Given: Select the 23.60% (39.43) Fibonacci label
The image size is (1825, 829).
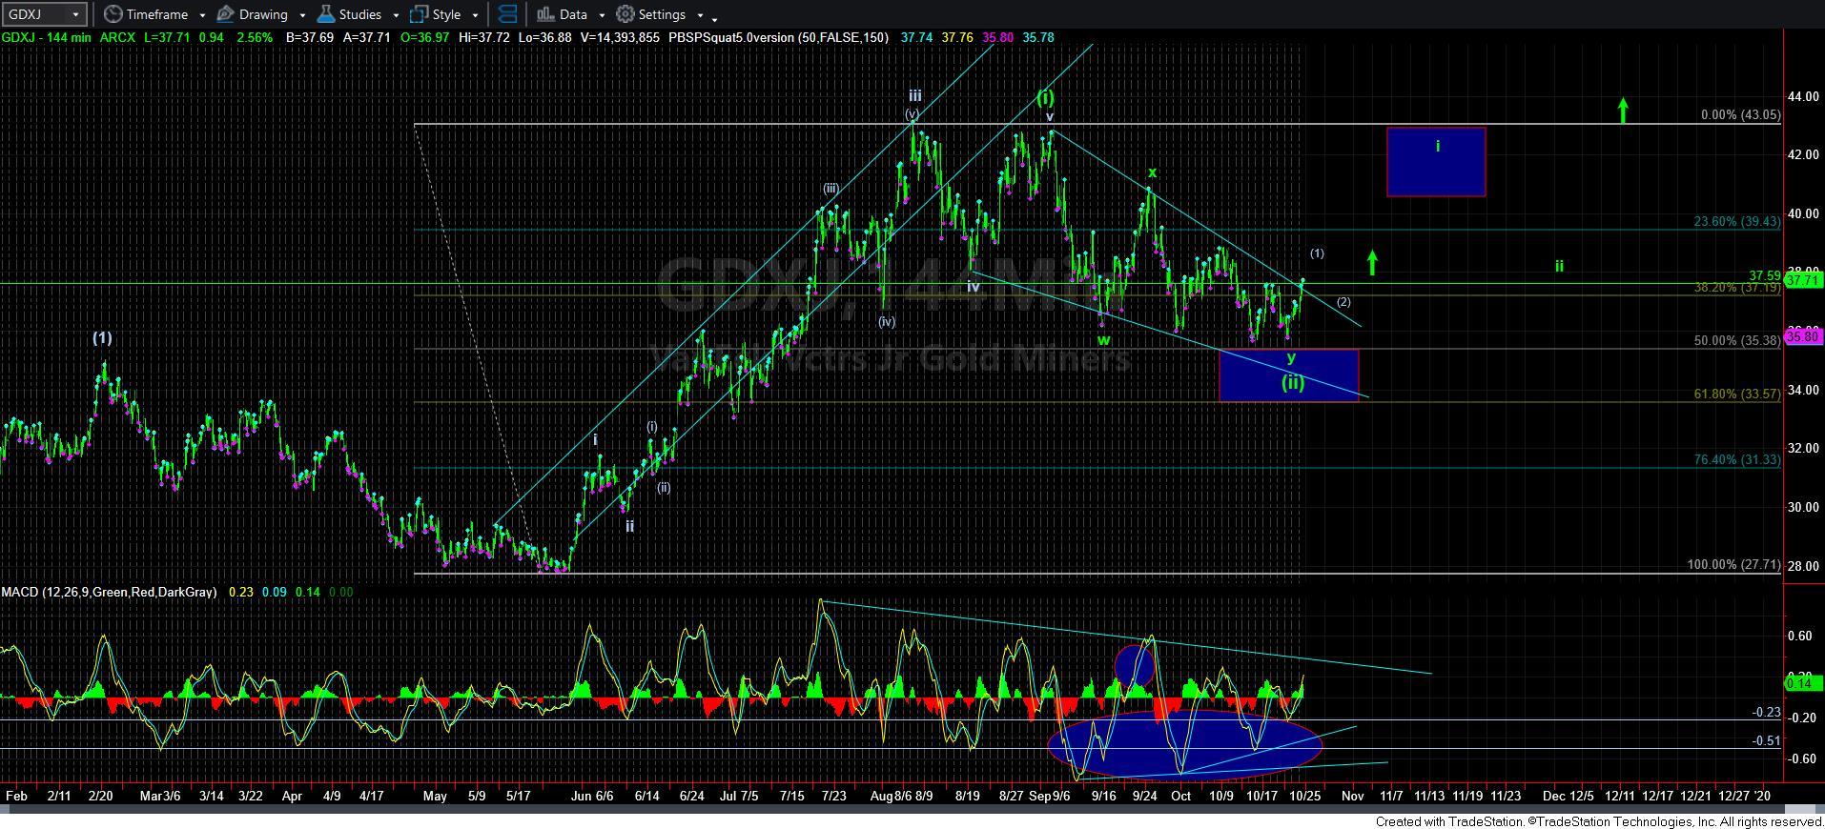Looking at the screenshot, I should click(1736, 221).
